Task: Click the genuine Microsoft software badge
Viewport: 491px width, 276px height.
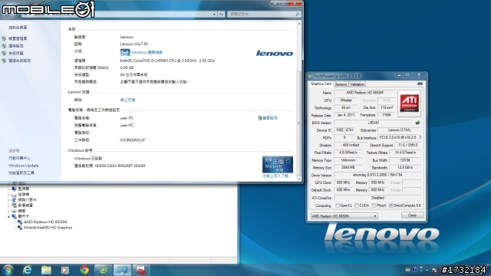Action: click(278, 164)
